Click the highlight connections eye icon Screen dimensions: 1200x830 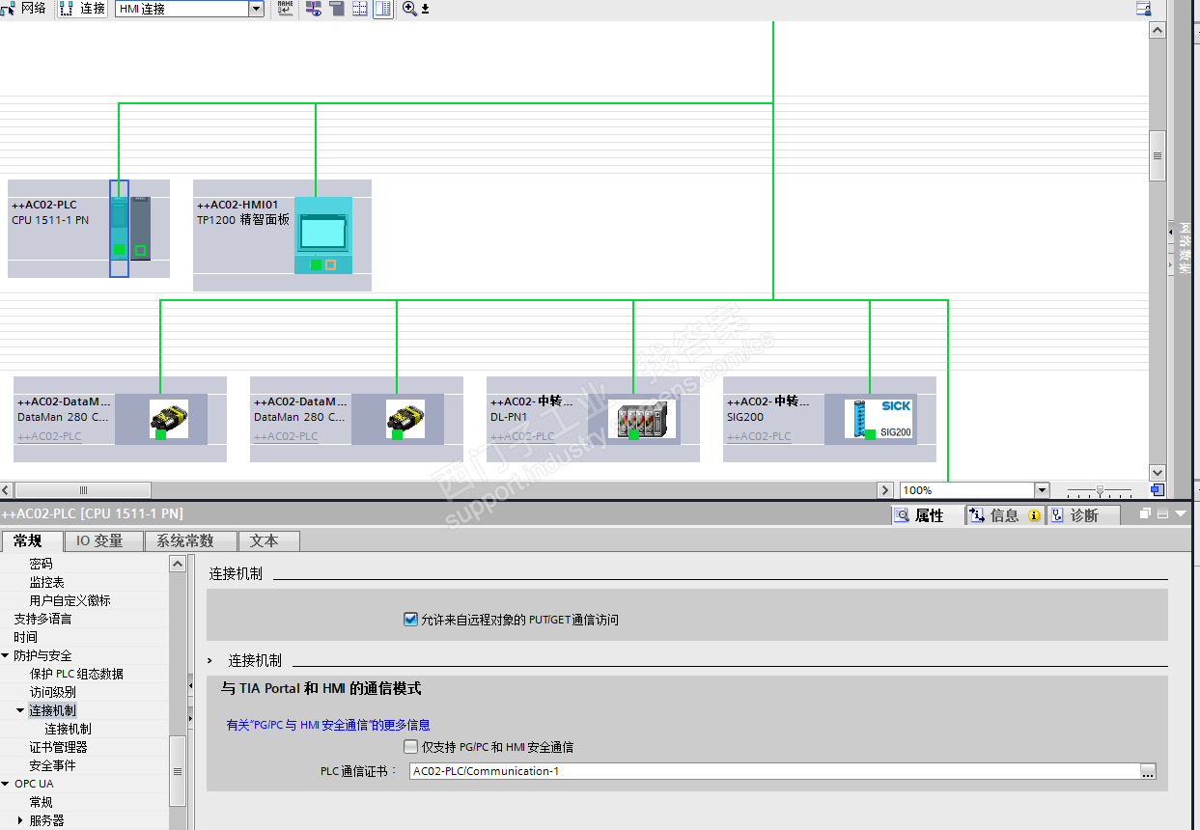(314, 9)
